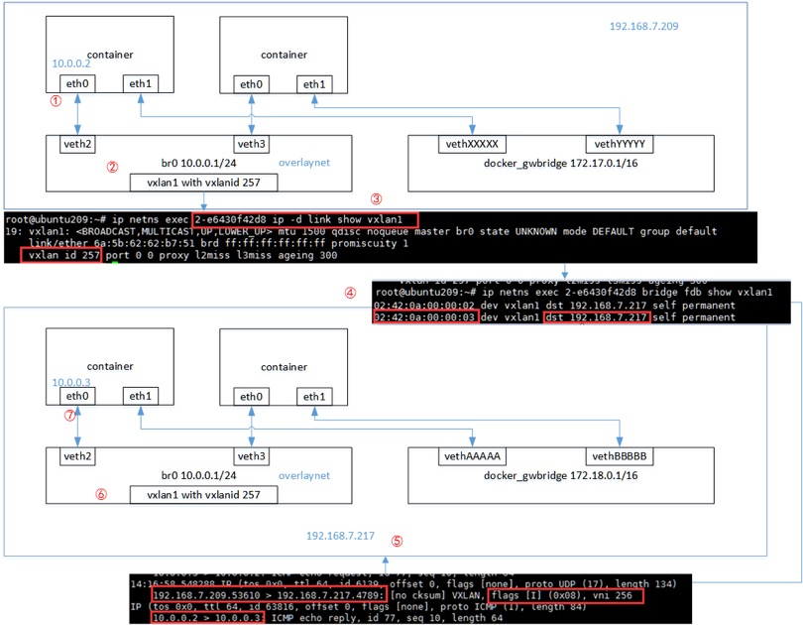Screen dimensions: 803x625
Task: Click the docker_gwbridge 172.17.0.1/16 label
Action: pos(561,164)
